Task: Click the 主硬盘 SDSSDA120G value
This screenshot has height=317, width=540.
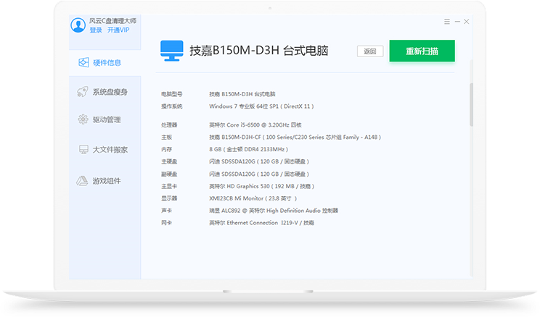Action: (259, 162)
